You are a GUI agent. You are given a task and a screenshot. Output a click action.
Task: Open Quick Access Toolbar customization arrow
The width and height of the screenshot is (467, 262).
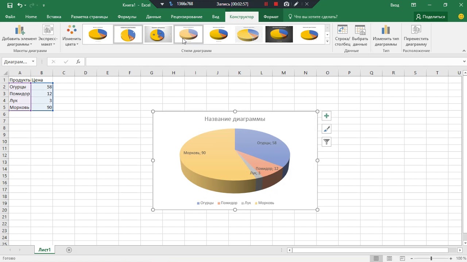point(44,5)
